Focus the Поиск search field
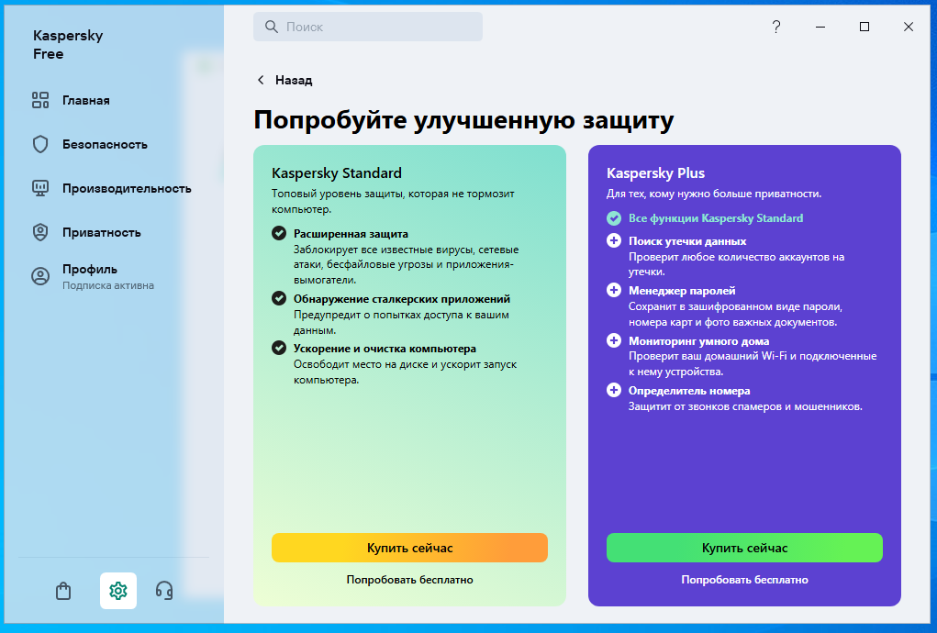Viewport: 937px width, 633px height. 367,27
